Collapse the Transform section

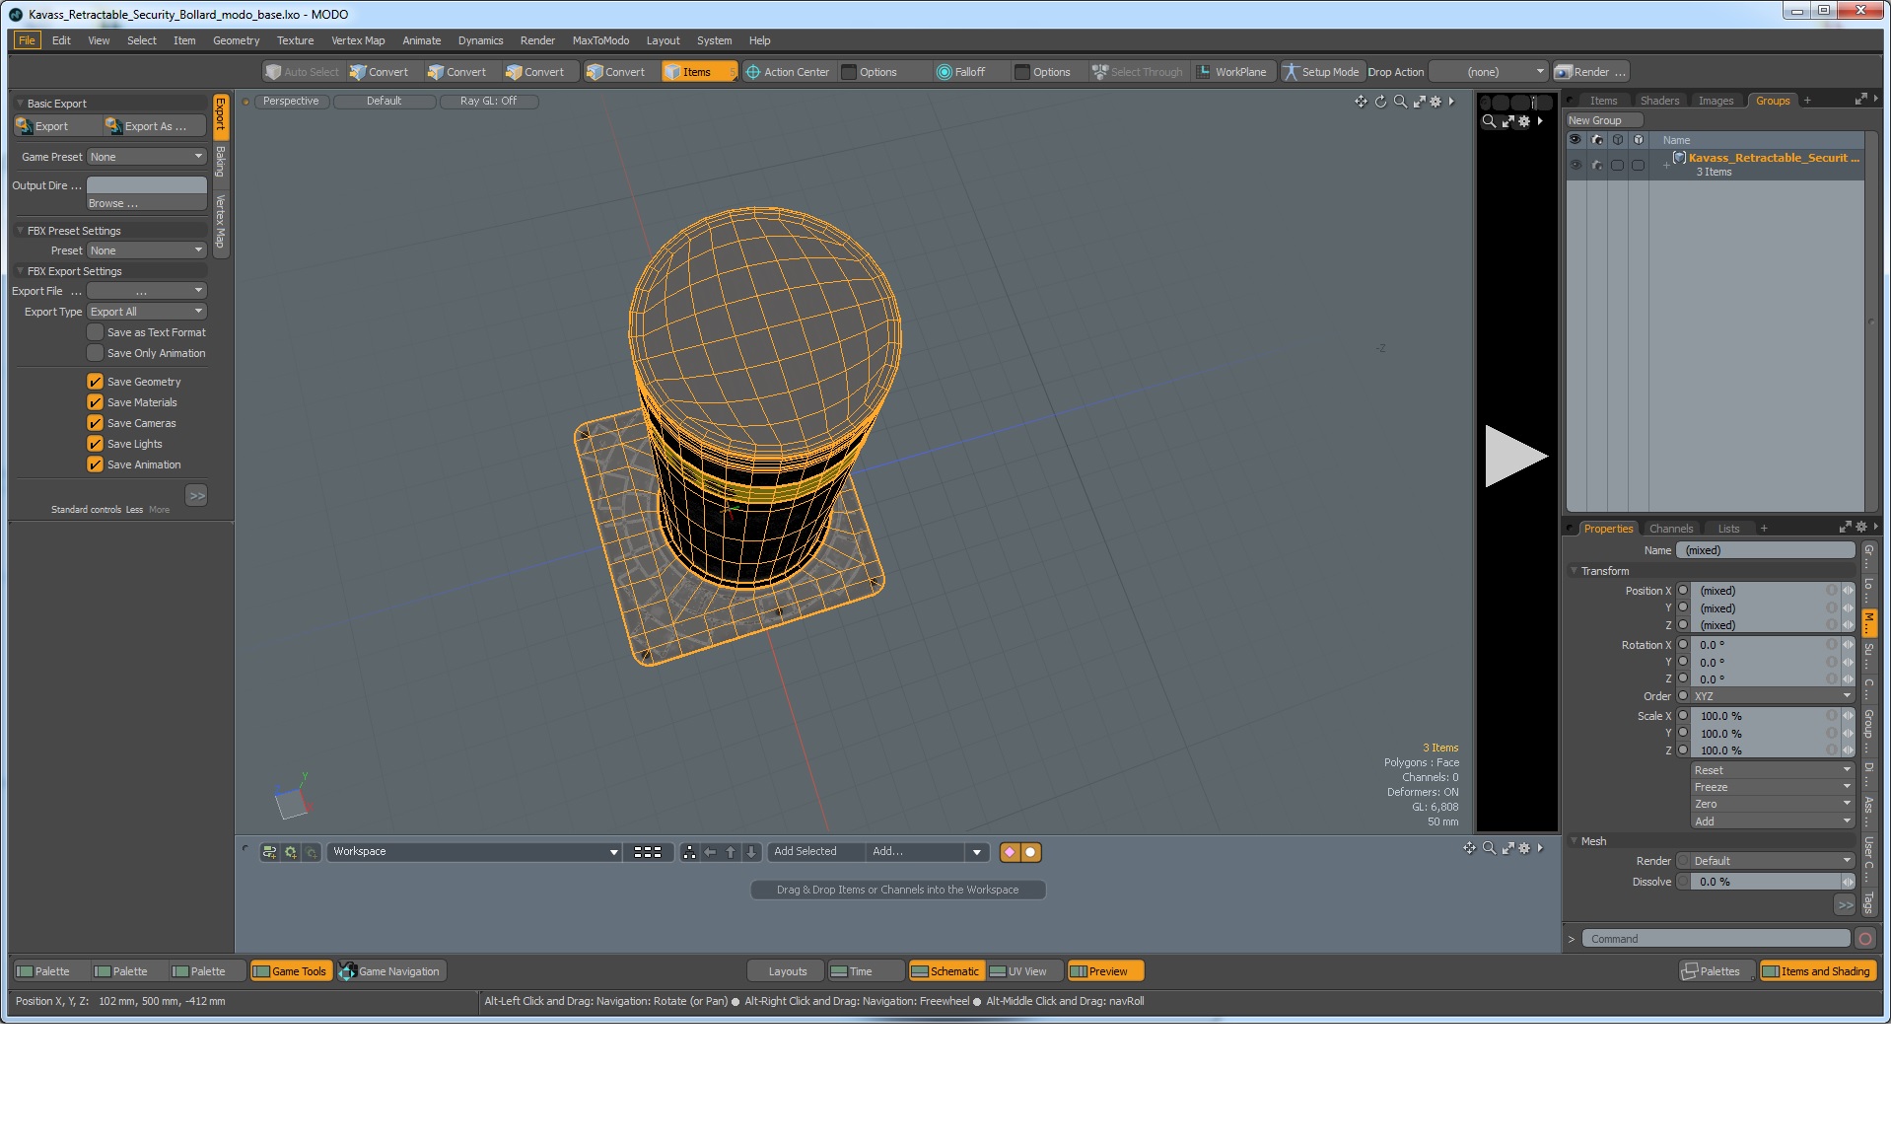pos(1574,571)
